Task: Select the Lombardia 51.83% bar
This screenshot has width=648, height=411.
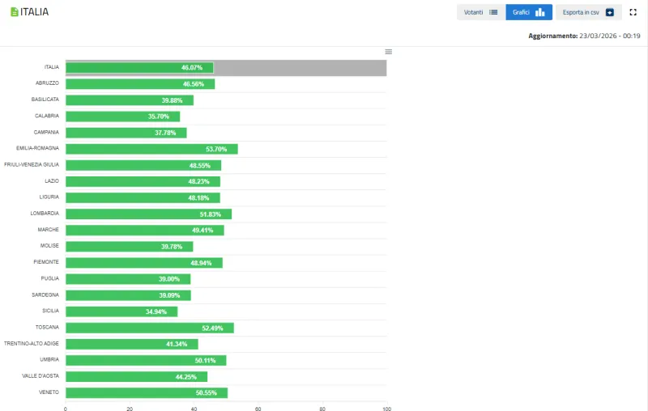Action: point(148,214)
